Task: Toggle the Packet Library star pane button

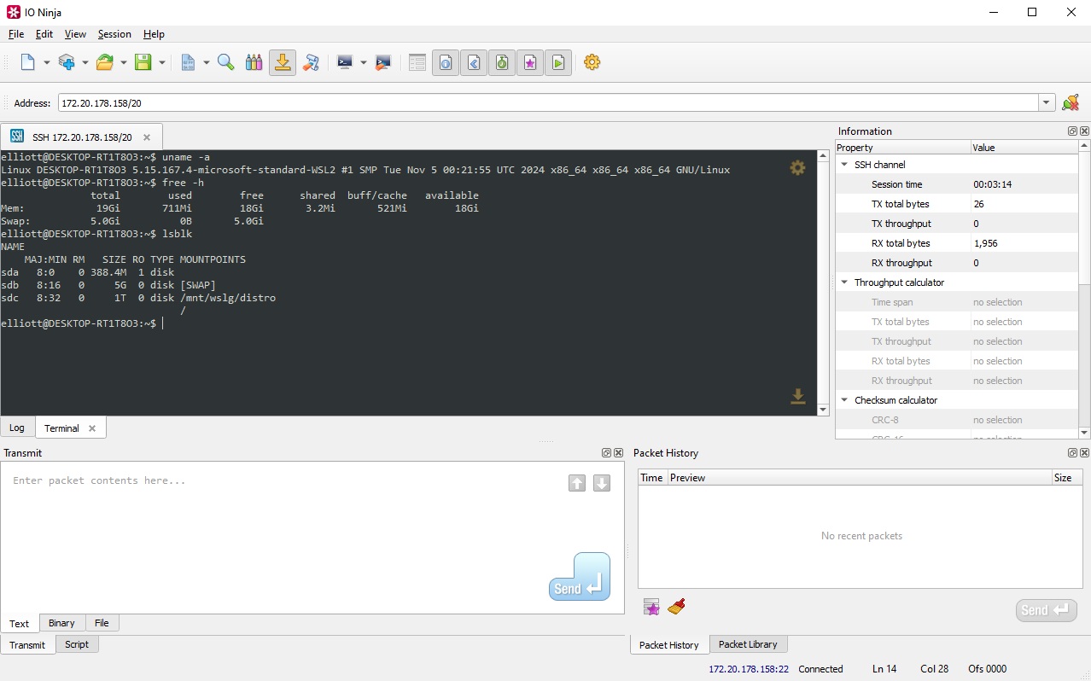Action: tap(530, 62)
